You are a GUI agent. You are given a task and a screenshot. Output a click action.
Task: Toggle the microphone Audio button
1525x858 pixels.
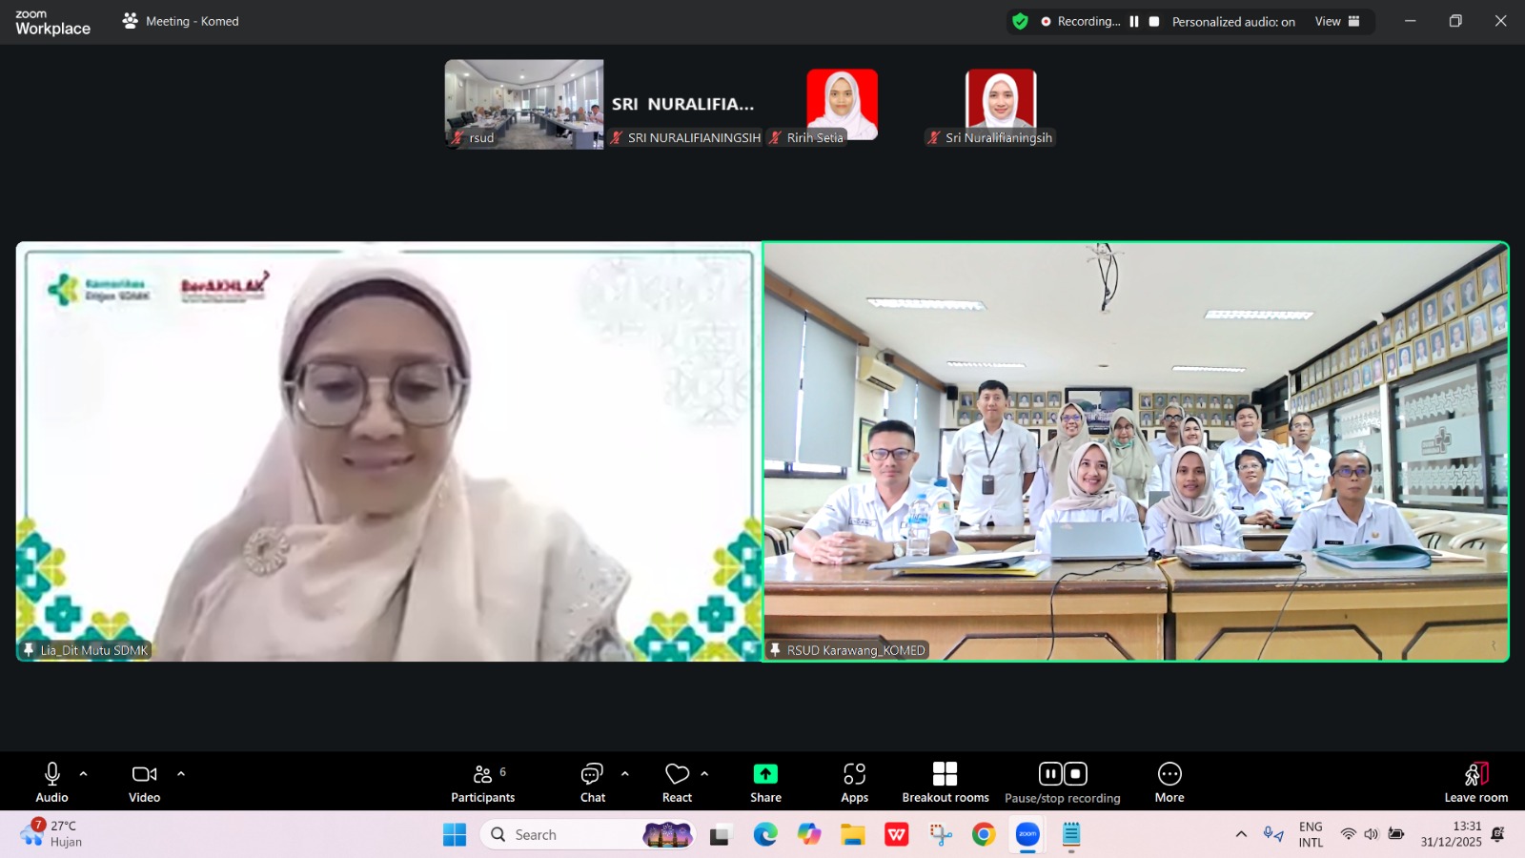coord(52,782)
